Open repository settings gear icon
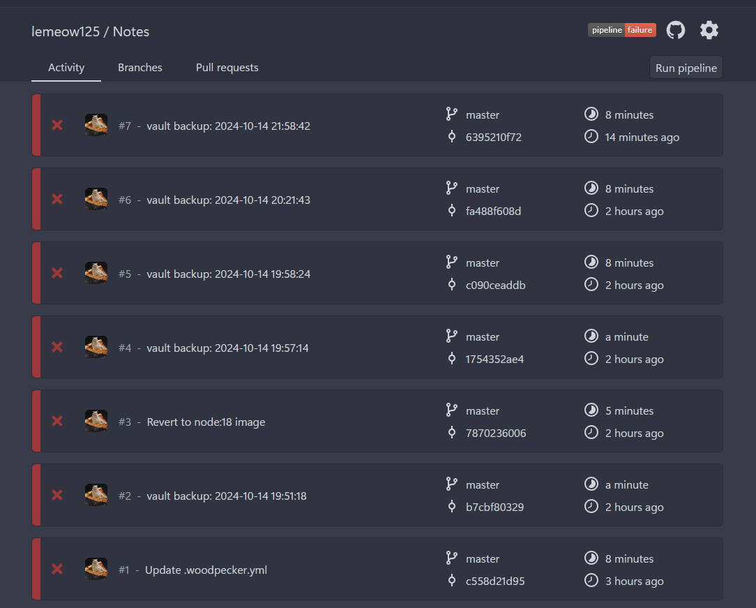 [709, 30]
